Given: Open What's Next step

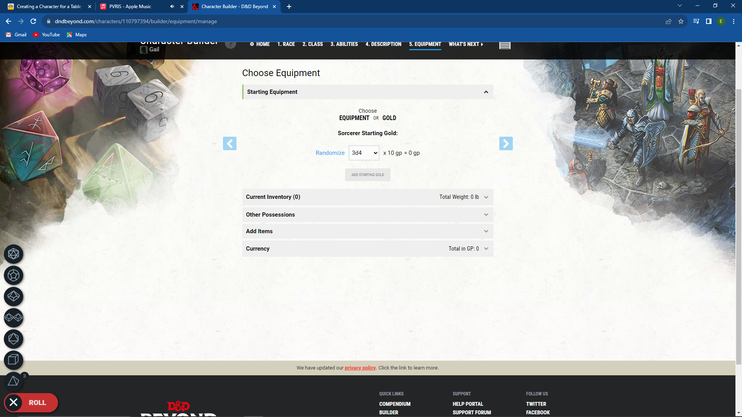Looking at the screenshot, I should coord(466,44).
